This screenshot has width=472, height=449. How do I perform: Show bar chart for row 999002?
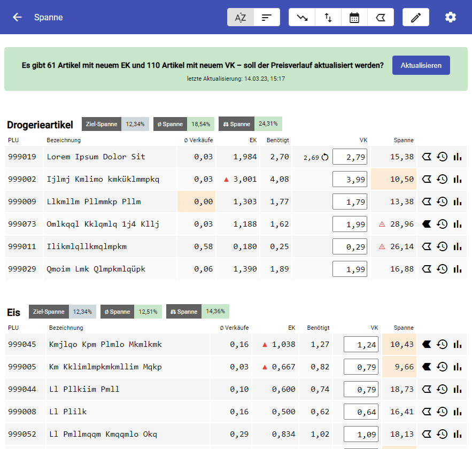point(458,180)
